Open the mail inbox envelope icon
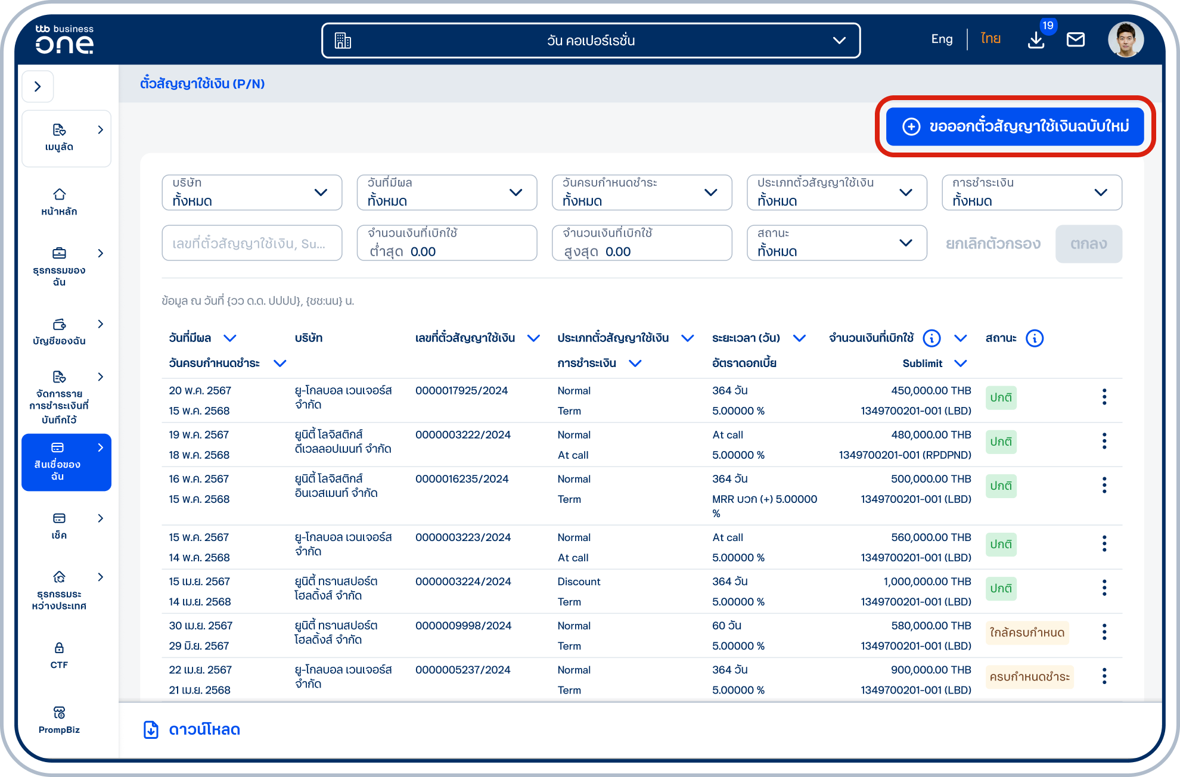The image size is (1180, 777). tap(1076, 40)
